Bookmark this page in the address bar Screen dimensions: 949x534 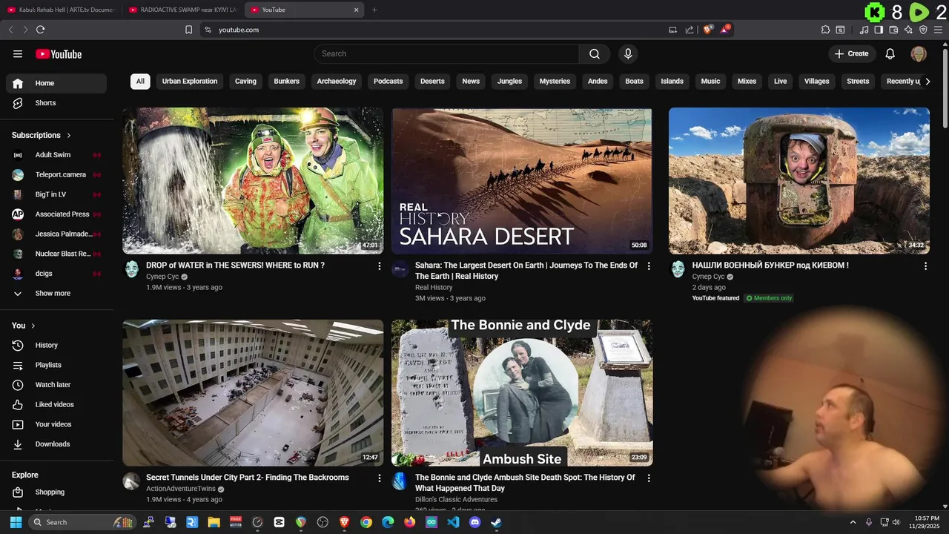(x=188, y=30)
